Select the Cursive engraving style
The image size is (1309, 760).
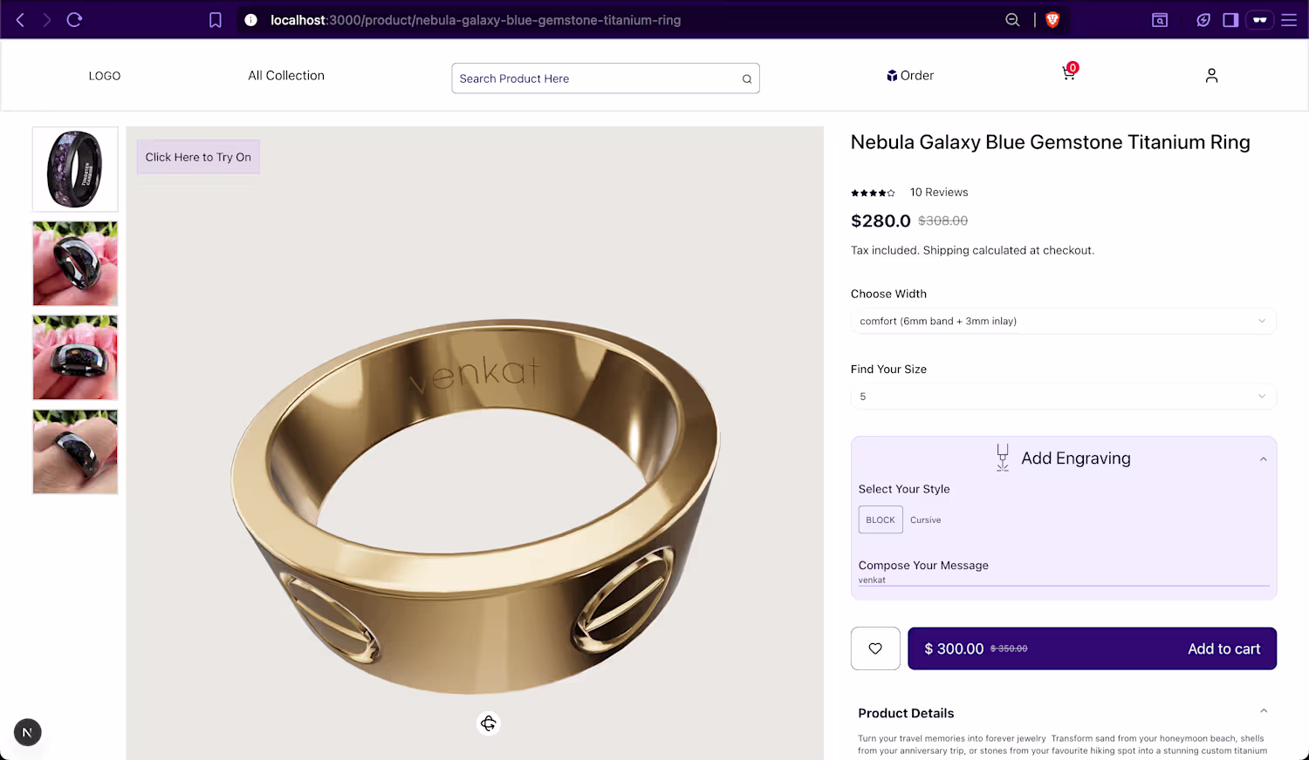(x=925, y=520)
